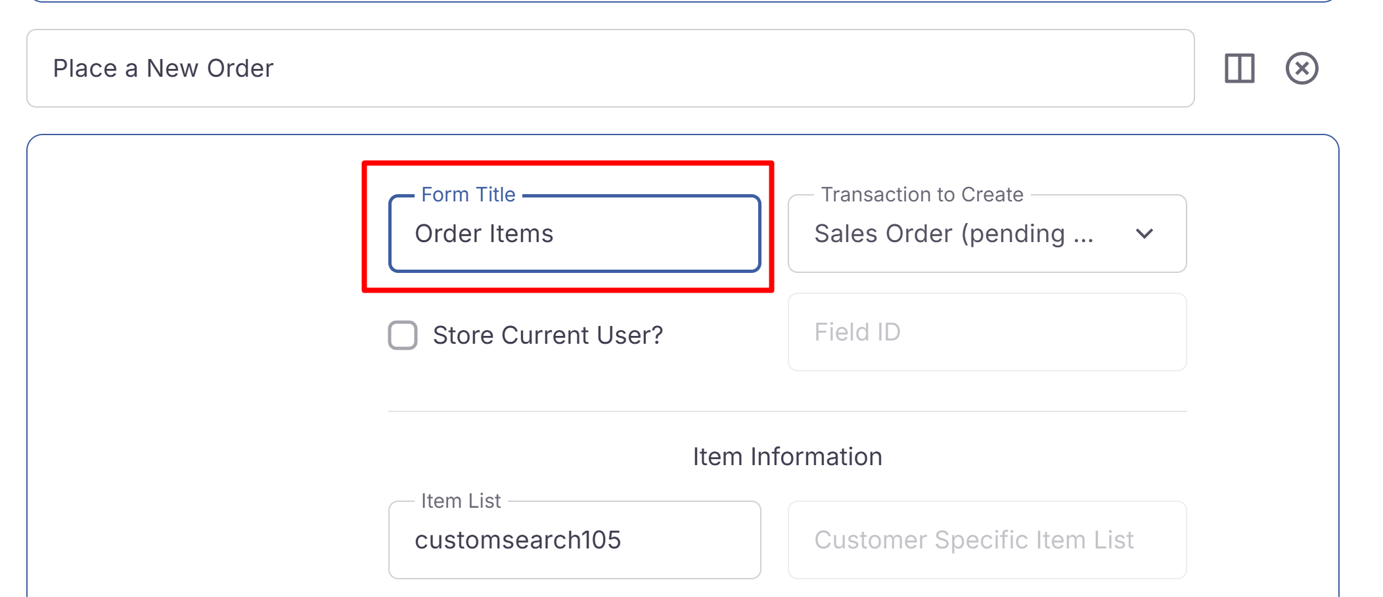Click the divider line above Item Information
The height and width of the screenshot is (597, 1383).
click(x=787, y=411)
